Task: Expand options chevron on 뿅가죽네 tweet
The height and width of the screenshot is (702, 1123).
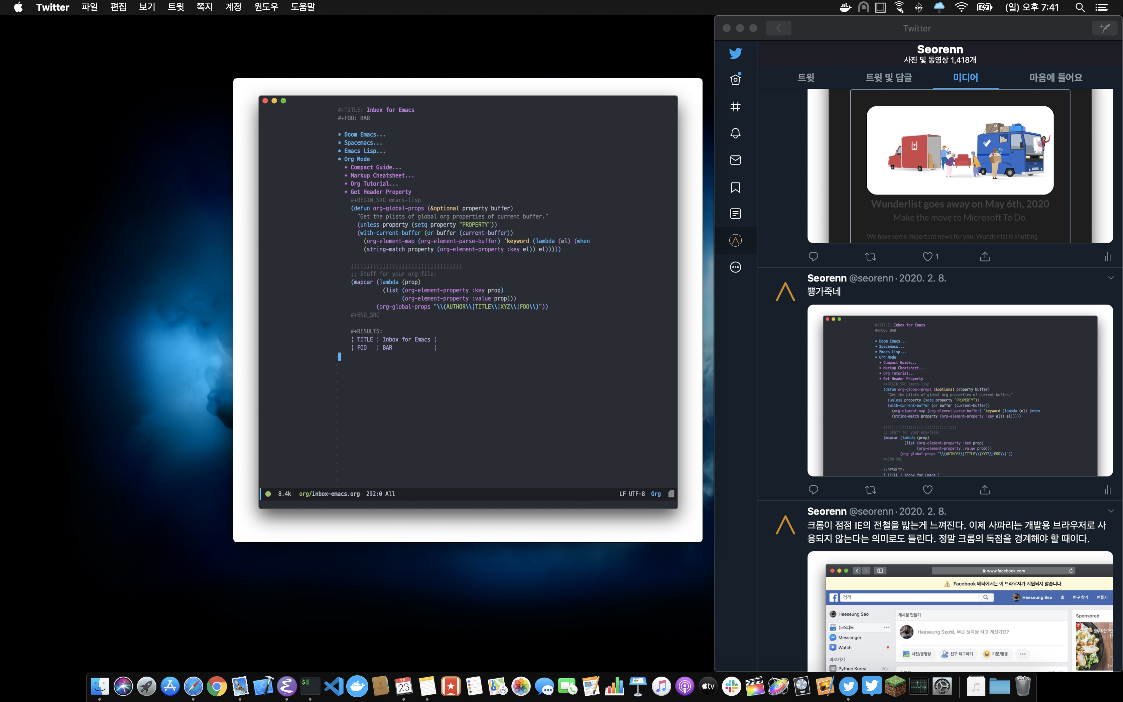Action: [x=1111, y=278]
